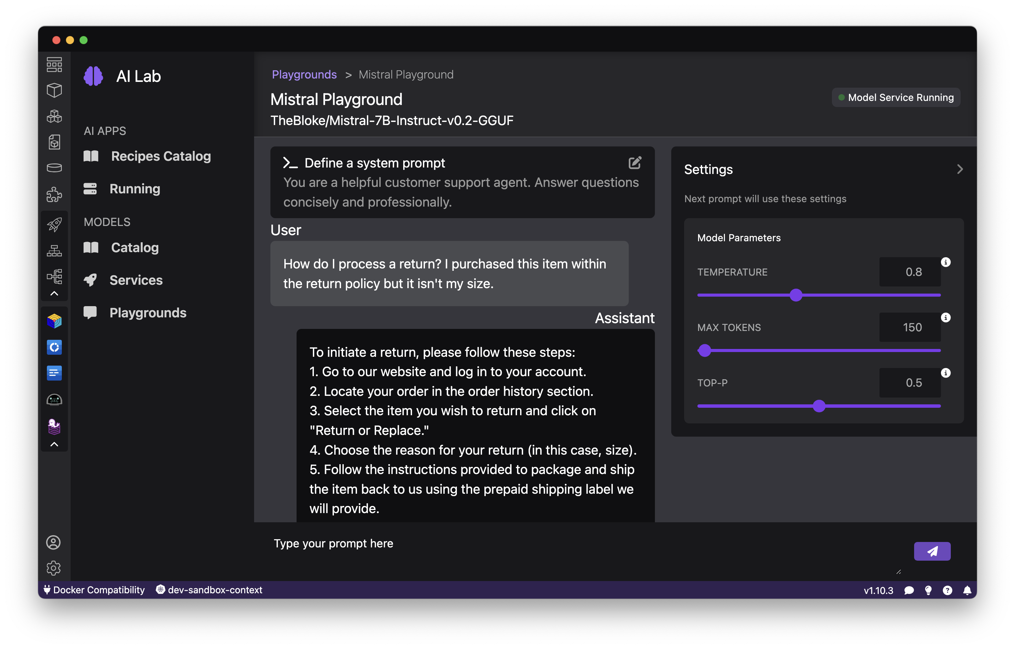Collapse the Kubernetes icon group chevron
1015x649 pixels.
click(54, 294)
